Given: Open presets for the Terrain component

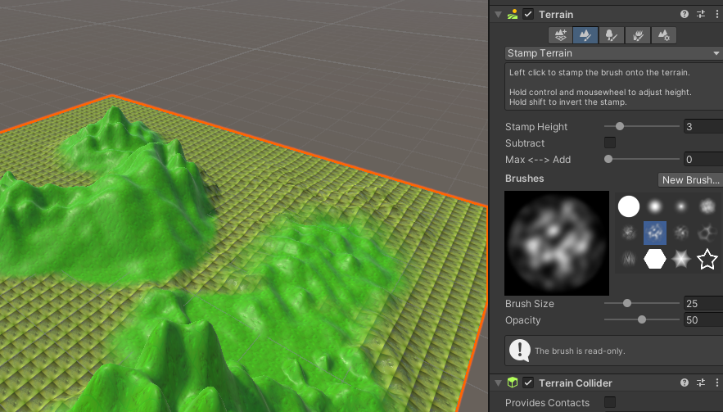Looking at the screenshot, I should [701, 14].
